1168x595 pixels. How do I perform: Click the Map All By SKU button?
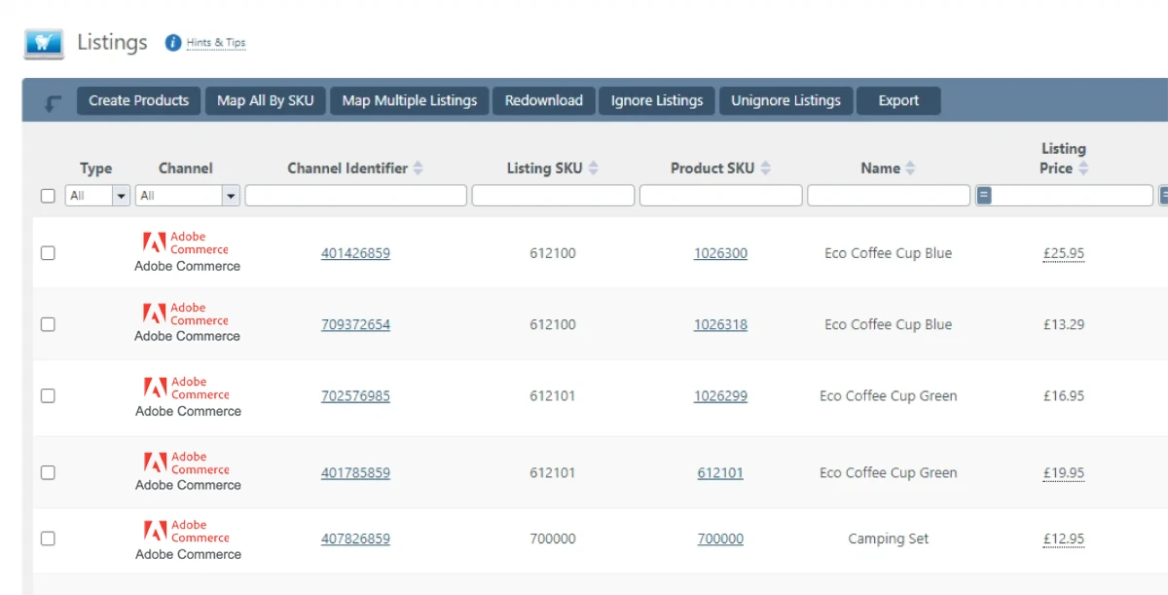click(x=266, y=100)
